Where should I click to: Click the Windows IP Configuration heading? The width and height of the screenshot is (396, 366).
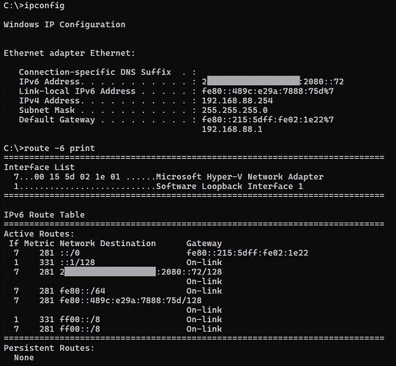(x=64, y=24)
